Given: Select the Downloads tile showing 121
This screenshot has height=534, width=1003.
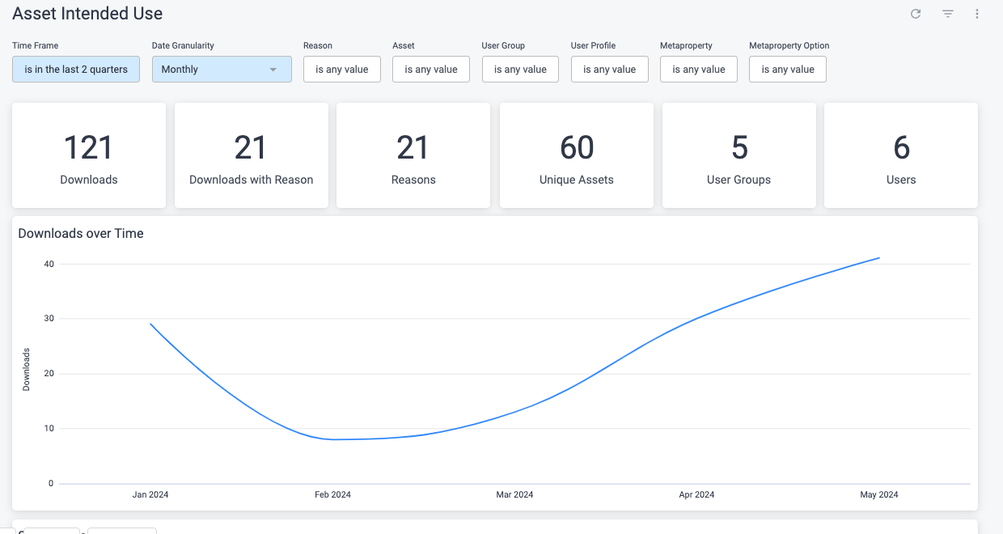Looking at the screenshot, I should coord(88,155).
